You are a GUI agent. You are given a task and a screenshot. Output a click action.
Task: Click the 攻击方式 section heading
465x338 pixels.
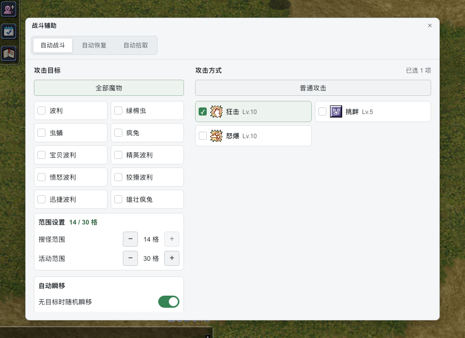tap(208, 71)
